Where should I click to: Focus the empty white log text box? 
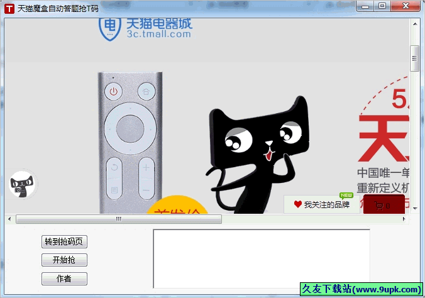point(262,258)
